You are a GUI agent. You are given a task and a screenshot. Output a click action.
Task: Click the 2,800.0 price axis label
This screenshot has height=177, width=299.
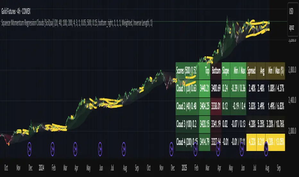click(x=292, y=70)
